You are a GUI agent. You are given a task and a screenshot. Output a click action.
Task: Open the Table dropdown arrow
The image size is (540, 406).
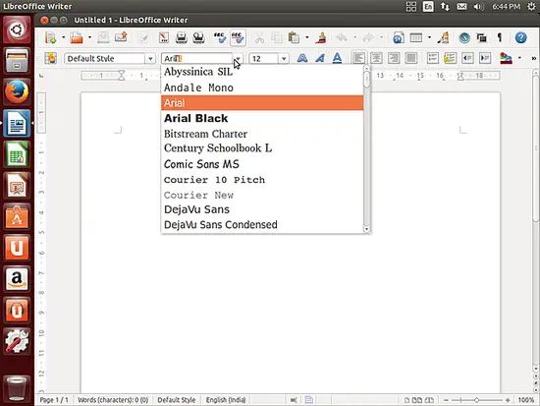tap(429, 37)
